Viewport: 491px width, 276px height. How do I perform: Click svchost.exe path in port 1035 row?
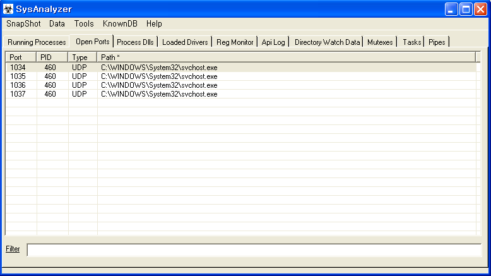pyautogui.click(x=159, y=76)
